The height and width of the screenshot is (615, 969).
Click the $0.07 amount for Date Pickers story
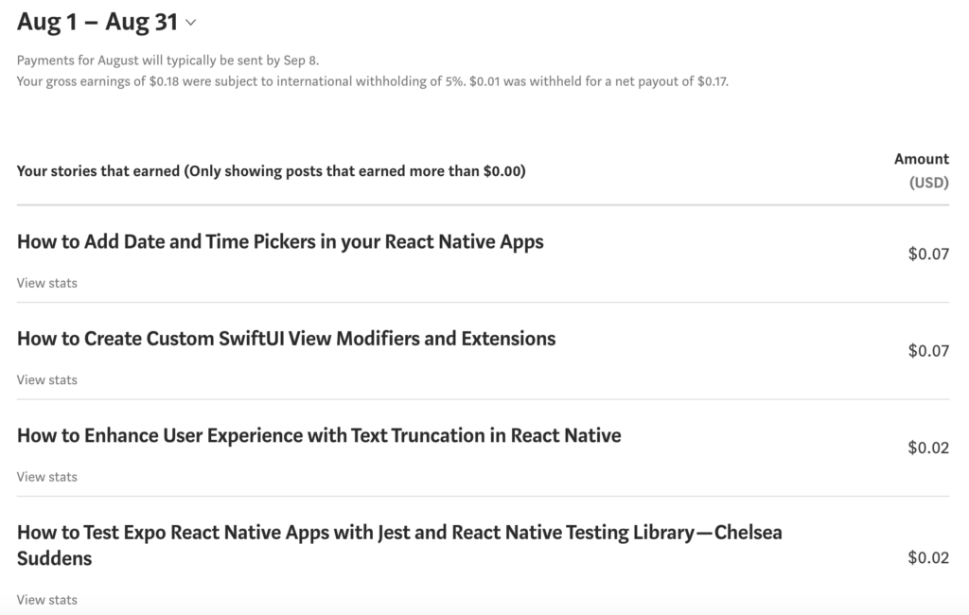click(928, 254)
